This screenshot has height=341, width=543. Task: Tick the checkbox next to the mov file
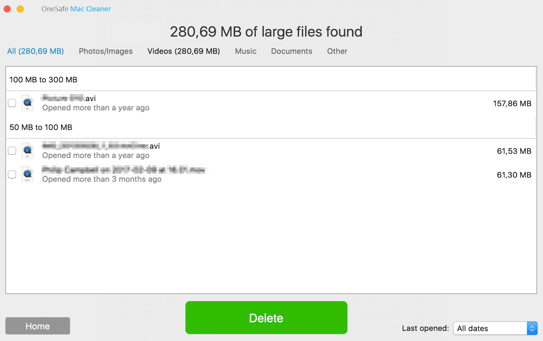coord(12,174)
